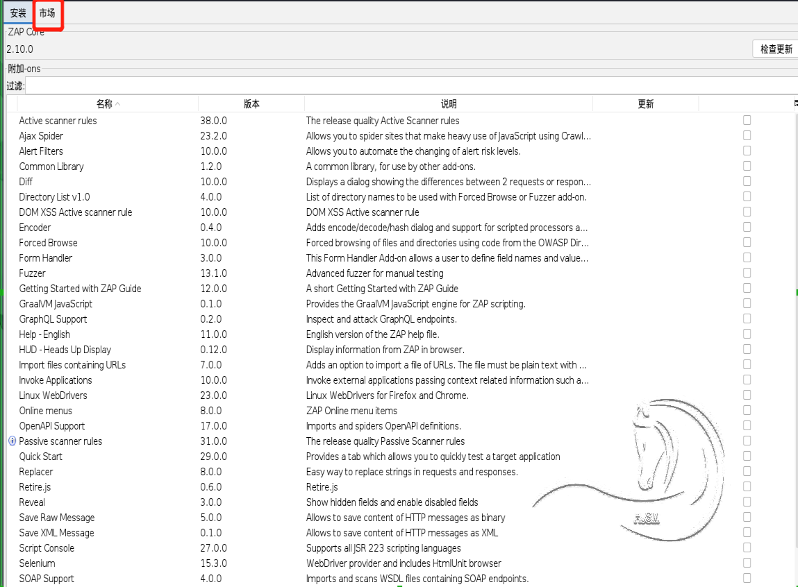This screenshot has height=587, width=798.
Task: Click the 更新 column header
Action: (645, 103)
